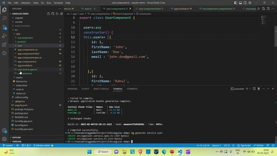Close the terminal panel
Viewport: 277px width, 156px height.
tap(273, 88)
